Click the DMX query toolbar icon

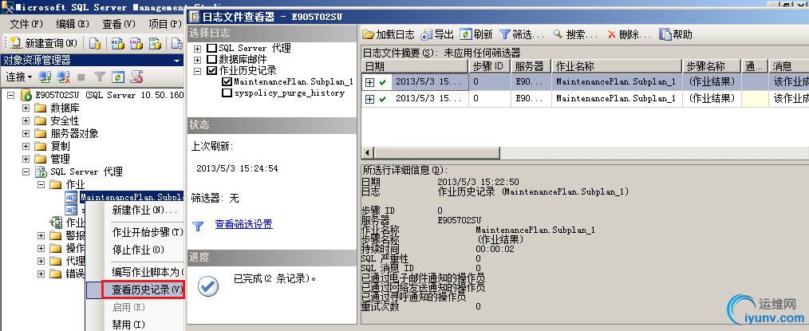pos(136,43)
